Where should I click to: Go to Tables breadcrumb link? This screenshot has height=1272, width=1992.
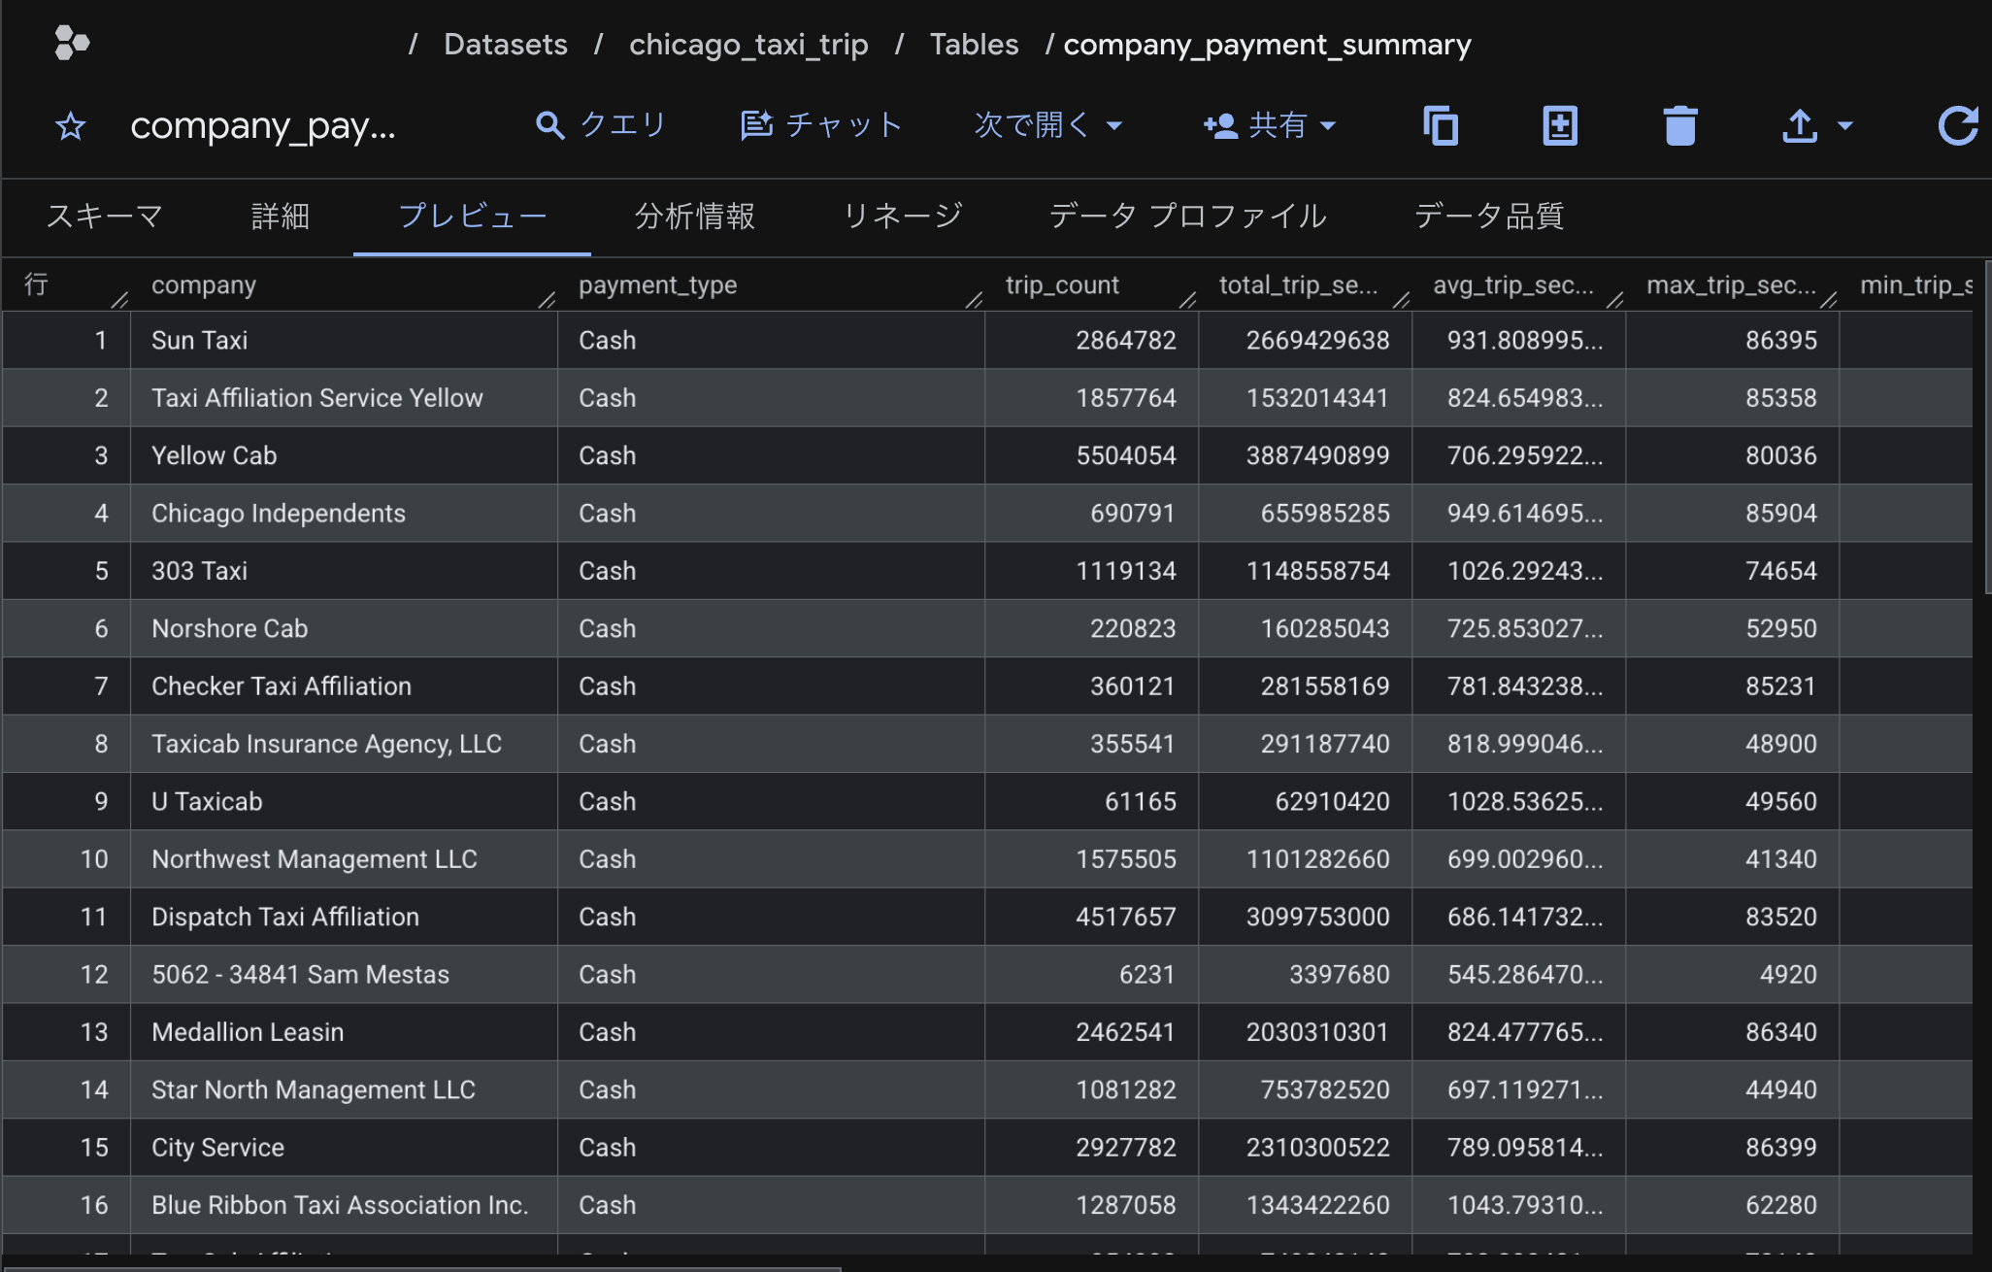pos(974,45)
